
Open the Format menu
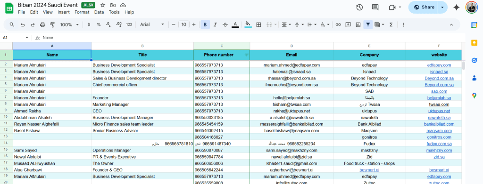pos(82,12)
